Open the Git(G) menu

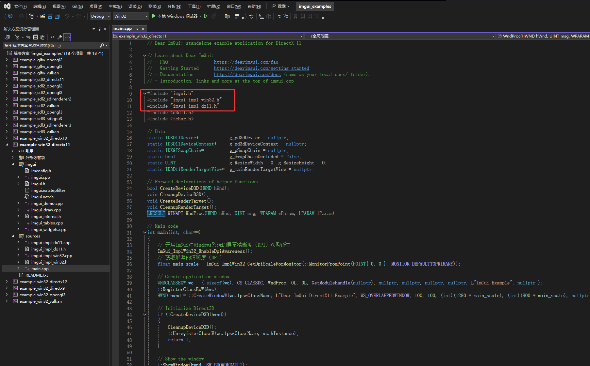(77, 6)
